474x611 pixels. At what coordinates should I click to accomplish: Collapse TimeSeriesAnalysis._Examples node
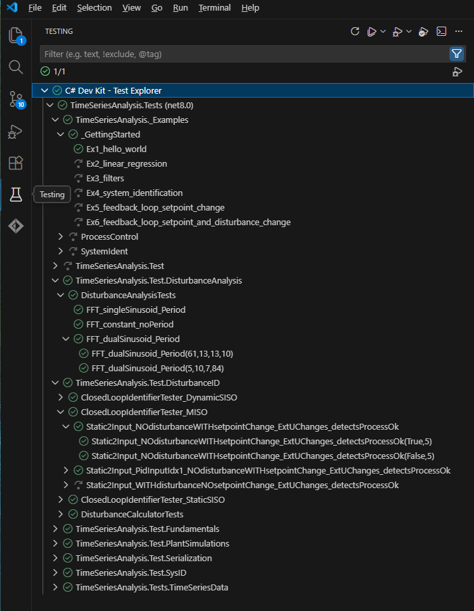55,120
